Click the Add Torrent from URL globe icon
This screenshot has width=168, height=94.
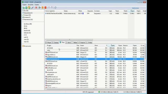[26, 8]
